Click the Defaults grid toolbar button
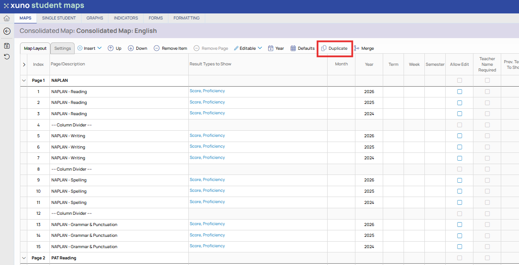Image resolution: width=519 pixels, height=265 pixels. 302,48
